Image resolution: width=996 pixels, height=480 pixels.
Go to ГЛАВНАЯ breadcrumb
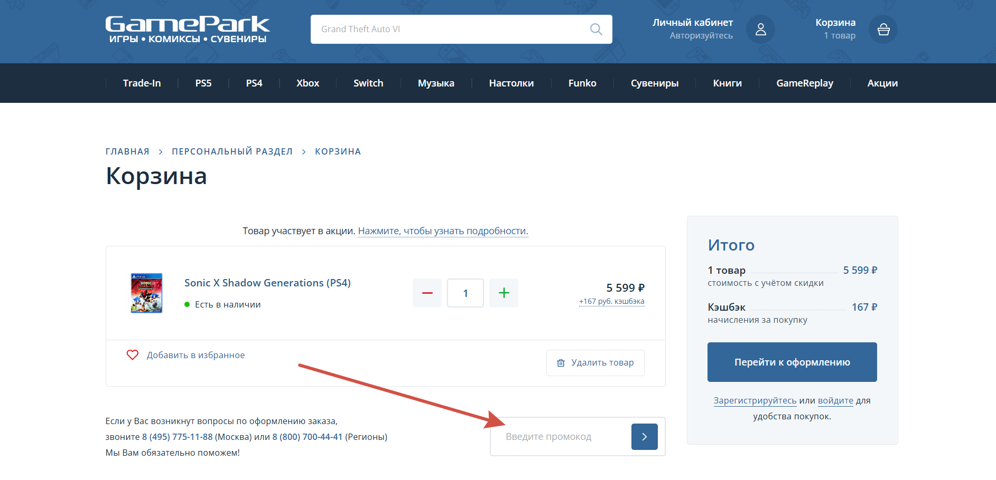click(x=127, y=151)
